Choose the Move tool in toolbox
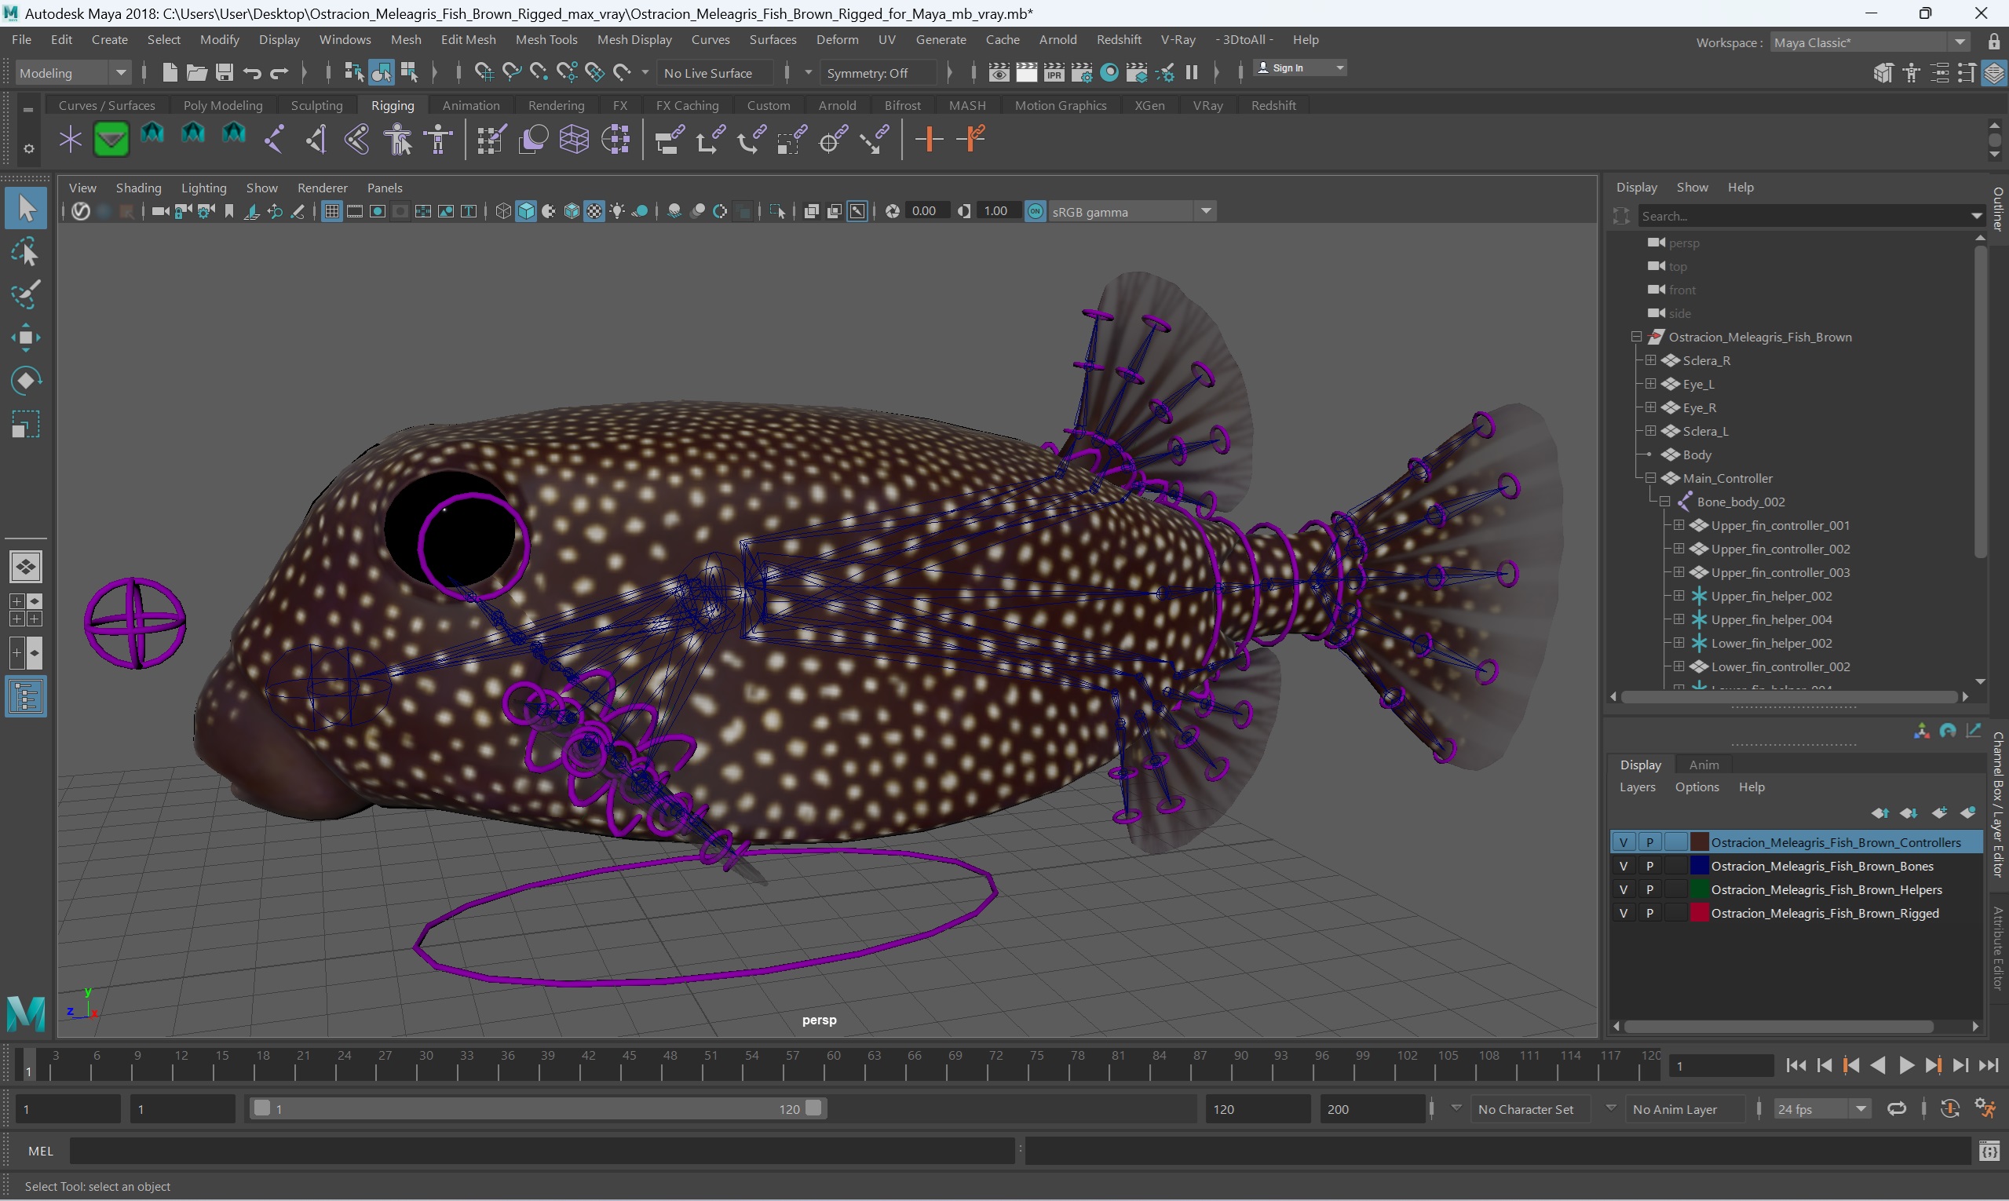 (26, 338)
